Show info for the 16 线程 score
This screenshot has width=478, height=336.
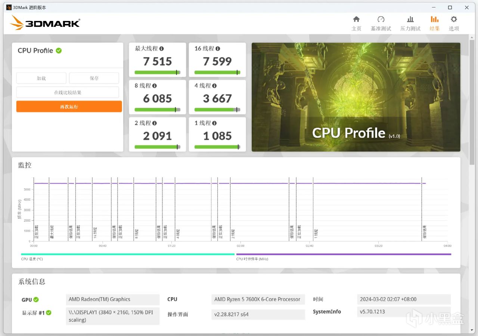tap(218, 49)
